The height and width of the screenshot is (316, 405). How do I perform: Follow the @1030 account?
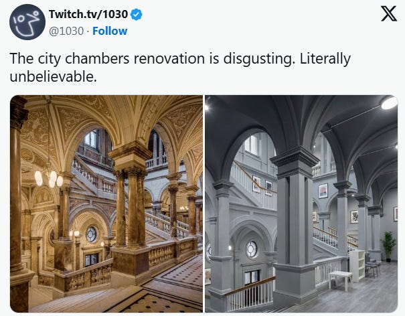(110, 31)
